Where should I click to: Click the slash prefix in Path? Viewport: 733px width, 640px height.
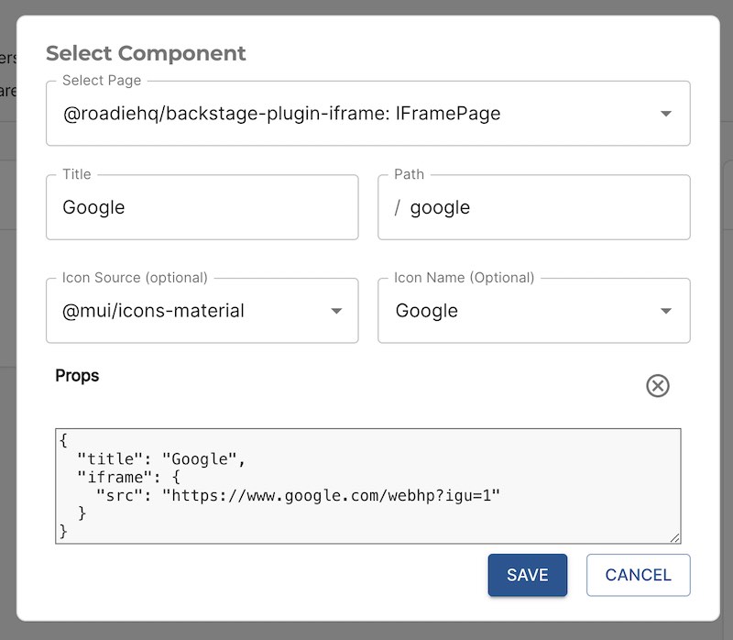pyautogui.click(x=398, y=207)
